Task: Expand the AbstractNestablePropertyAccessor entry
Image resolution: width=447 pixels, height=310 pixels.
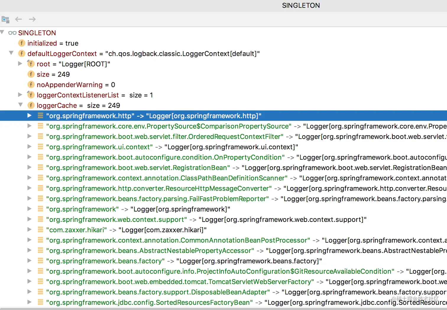Action: pos(29,250)
